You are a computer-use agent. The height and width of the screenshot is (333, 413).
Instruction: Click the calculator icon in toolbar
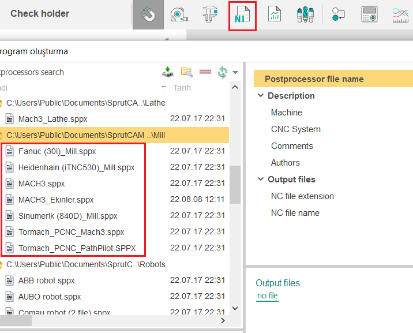[369, 15]
